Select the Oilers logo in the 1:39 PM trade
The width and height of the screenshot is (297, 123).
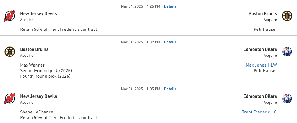click(x=287, y=52)
